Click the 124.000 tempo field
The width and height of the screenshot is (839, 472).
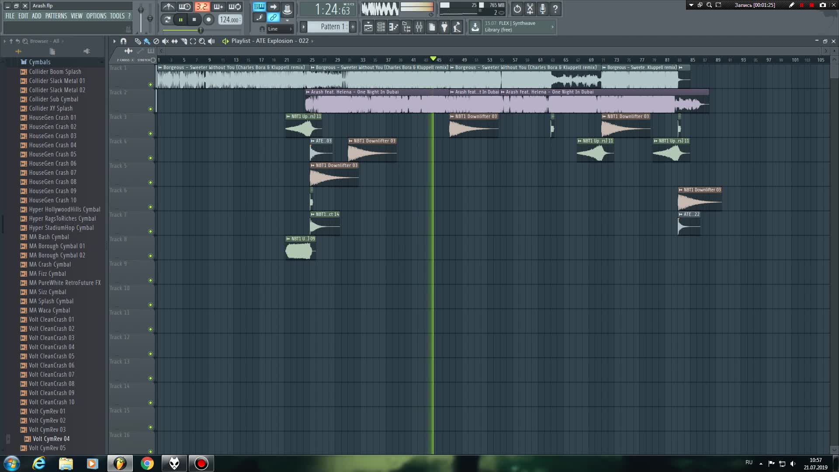point(230,20)
